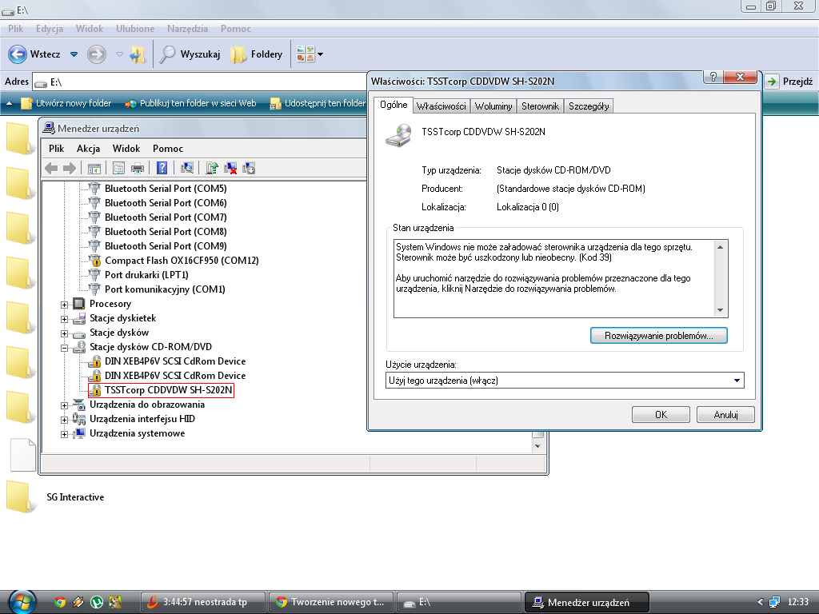The height and width of the screenshot is (614, 819).
Task: Click the Uninstall device icon with red X
Action: [x=230, y=168]
